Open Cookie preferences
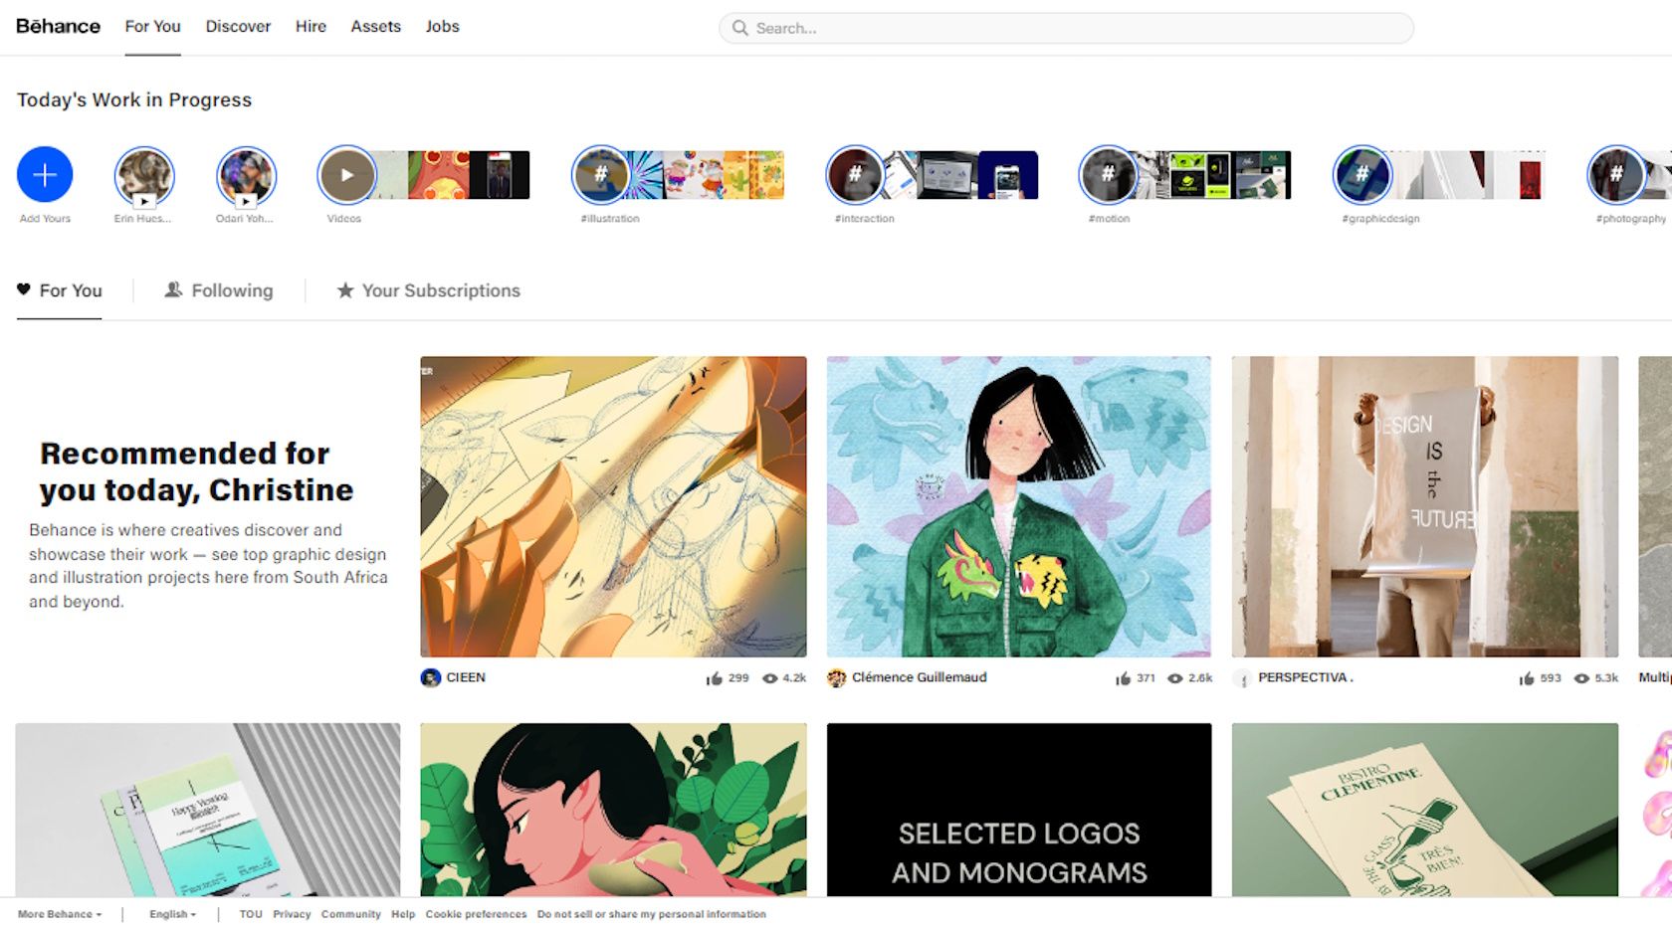 476,913
